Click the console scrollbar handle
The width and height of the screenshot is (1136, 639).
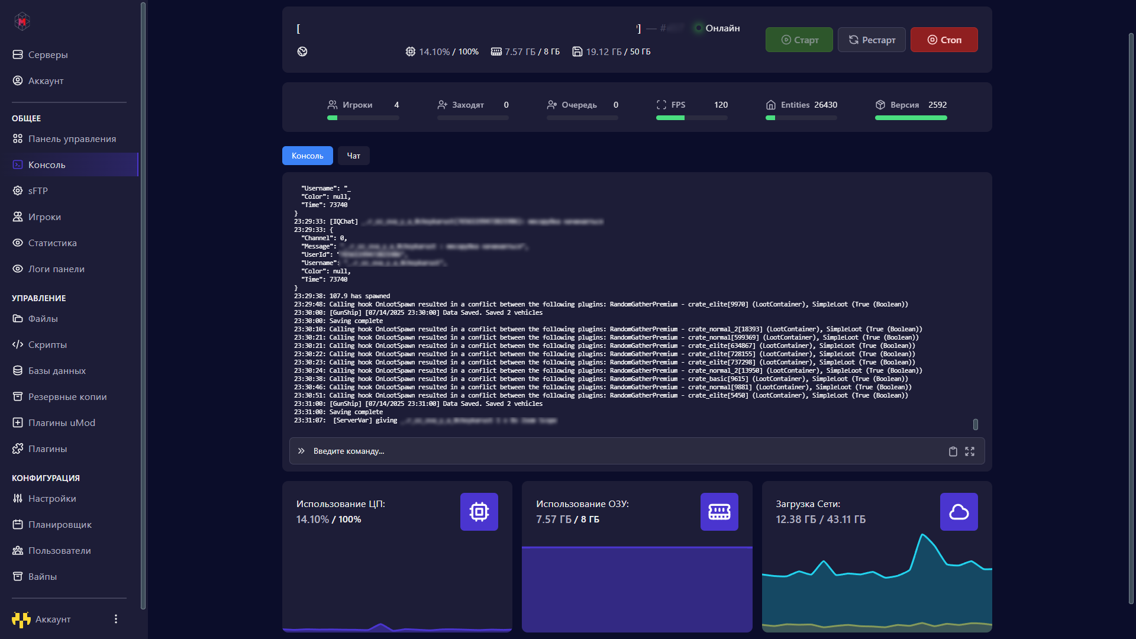pyautogui.click(x=975, y=424)
